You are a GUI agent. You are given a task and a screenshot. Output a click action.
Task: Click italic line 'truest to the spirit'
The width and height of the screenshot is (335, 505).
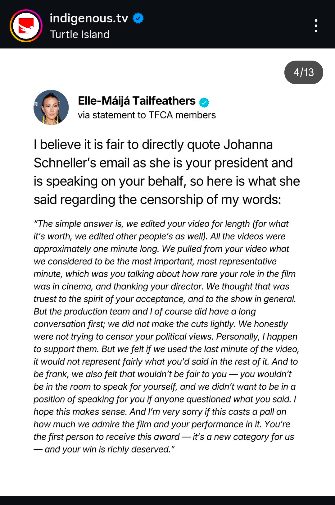pyautogui.click(x=165, y=299)
